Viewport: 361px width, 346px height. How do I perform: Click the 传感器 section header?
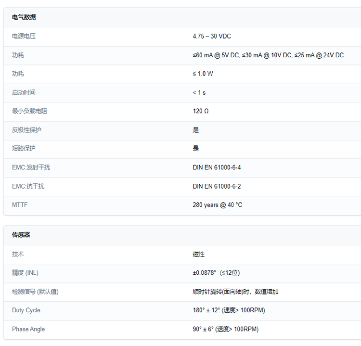(x=21, y=235)
